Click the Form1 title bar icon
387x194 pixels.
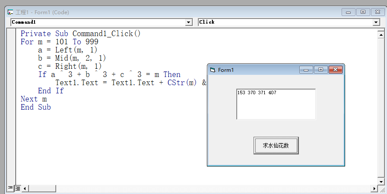tap(213, 70)
